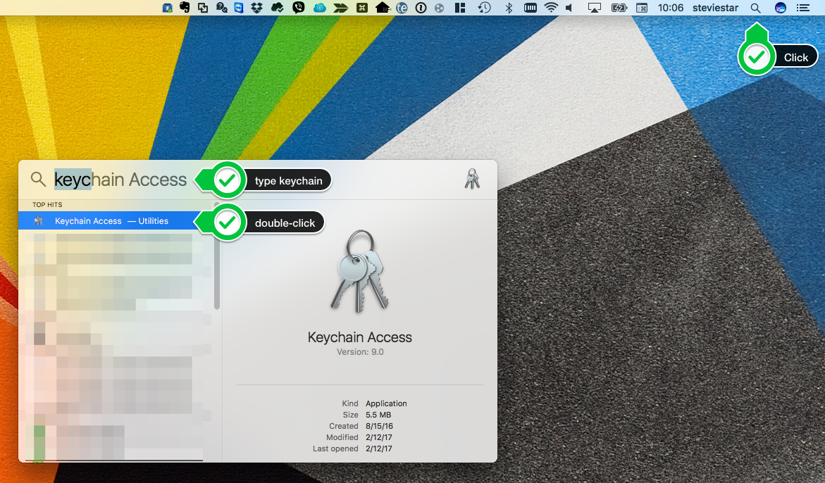This screenshot has width=825, height=483.
Task: Click the command-key square menu bar icon
Action: coord(362,8)
